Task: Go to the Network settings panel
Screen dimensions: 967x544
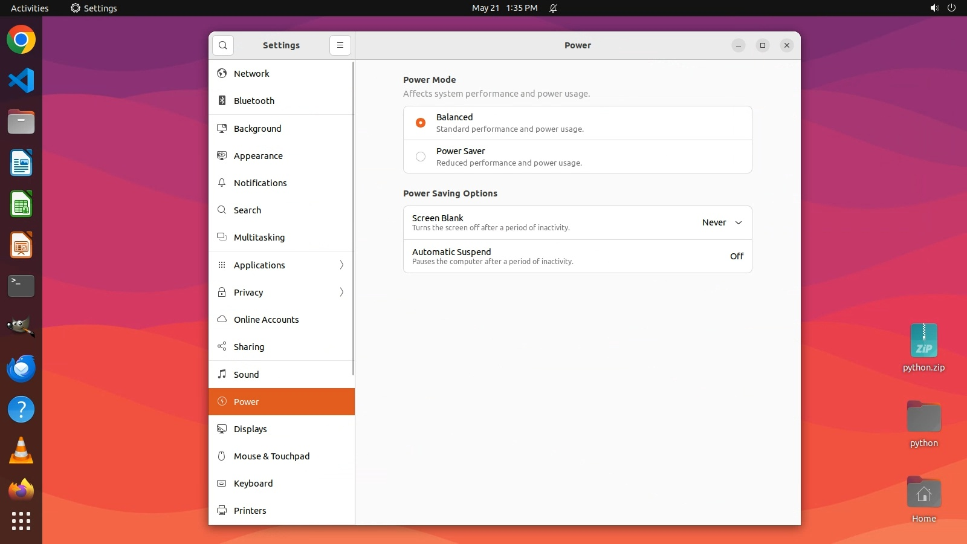Action: point(251,74)
